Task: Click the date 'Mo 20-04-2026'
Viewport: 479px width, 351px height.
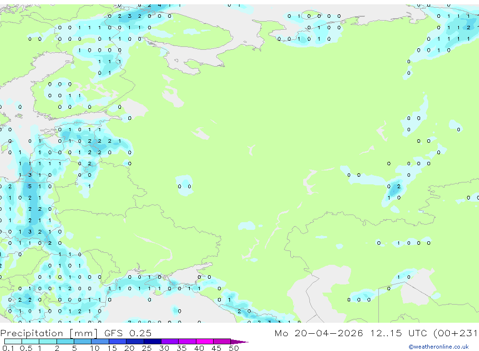Action: tap(319, 333)
